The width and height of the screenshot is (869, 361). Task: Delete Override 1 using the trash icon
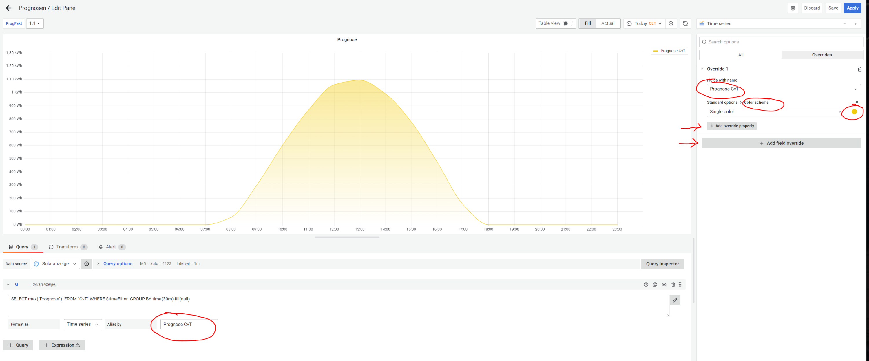coord(859,69)
